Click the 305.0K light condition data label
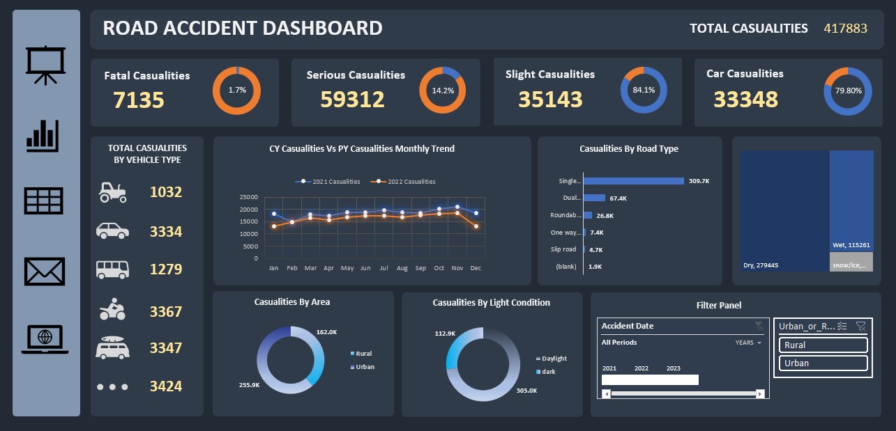This screenshot has width=896, height=431. [526, 391]
